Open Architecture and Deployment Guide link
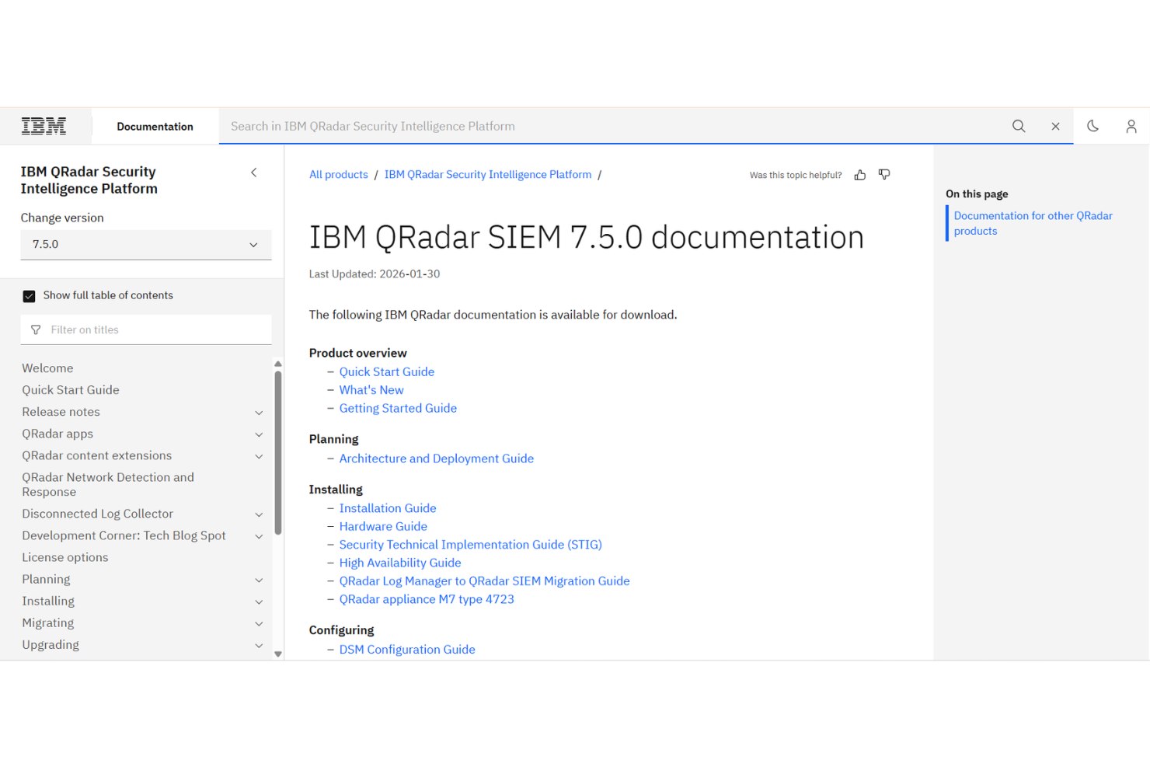This screenshot has width=1150, height=767. pos(437,458)
